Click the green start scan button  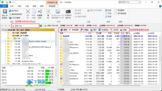41,26
